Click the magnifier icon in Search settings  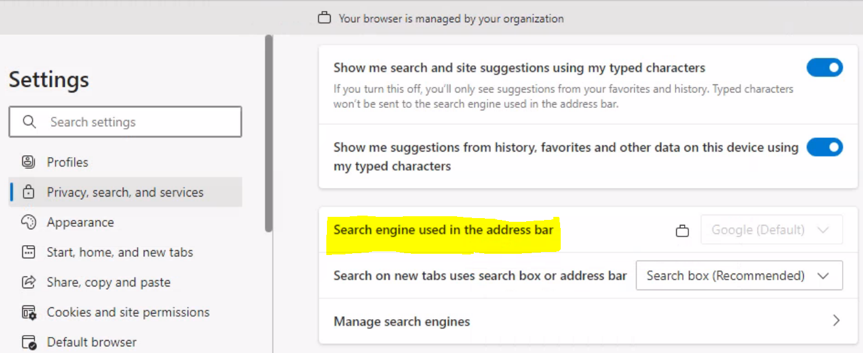pyautogui.click(x=29, y=122)
